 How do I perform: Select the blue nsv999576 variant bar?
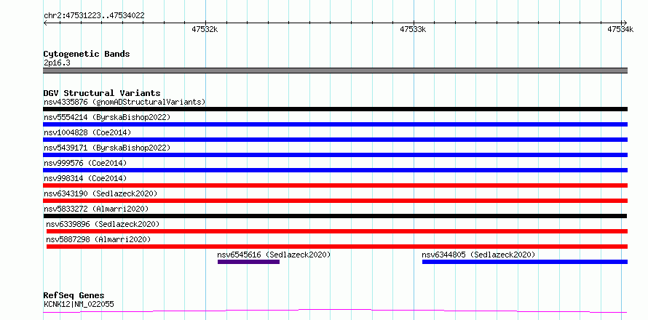point(335,170)
